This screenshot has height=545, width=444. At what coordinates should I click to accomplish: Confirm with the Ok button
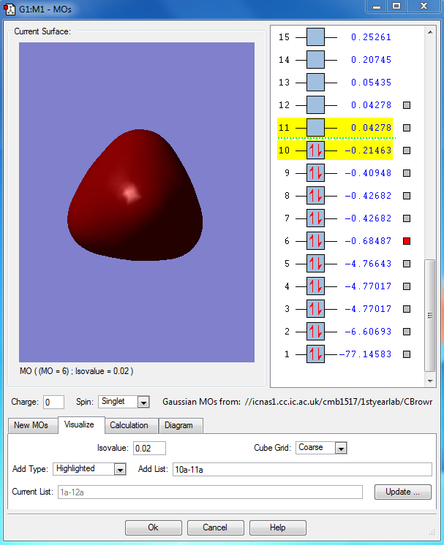point(153,527)
